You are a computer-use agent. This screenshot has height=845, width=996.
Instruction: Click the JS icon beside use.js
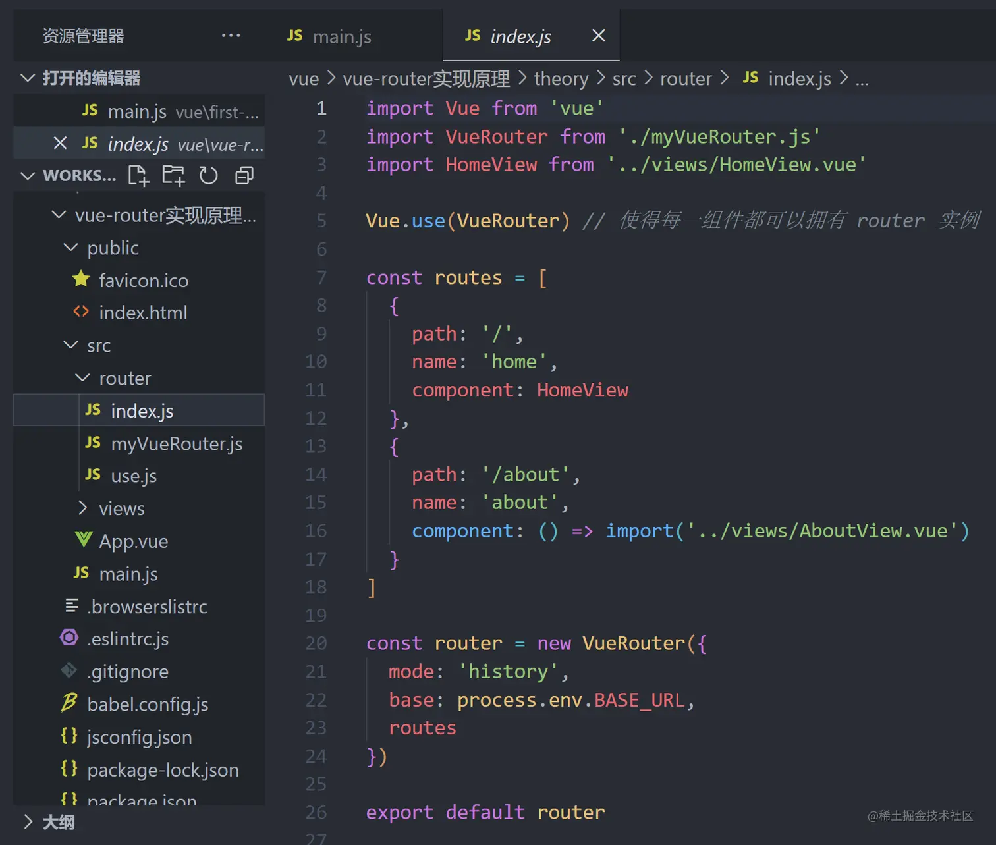point(93,474)
